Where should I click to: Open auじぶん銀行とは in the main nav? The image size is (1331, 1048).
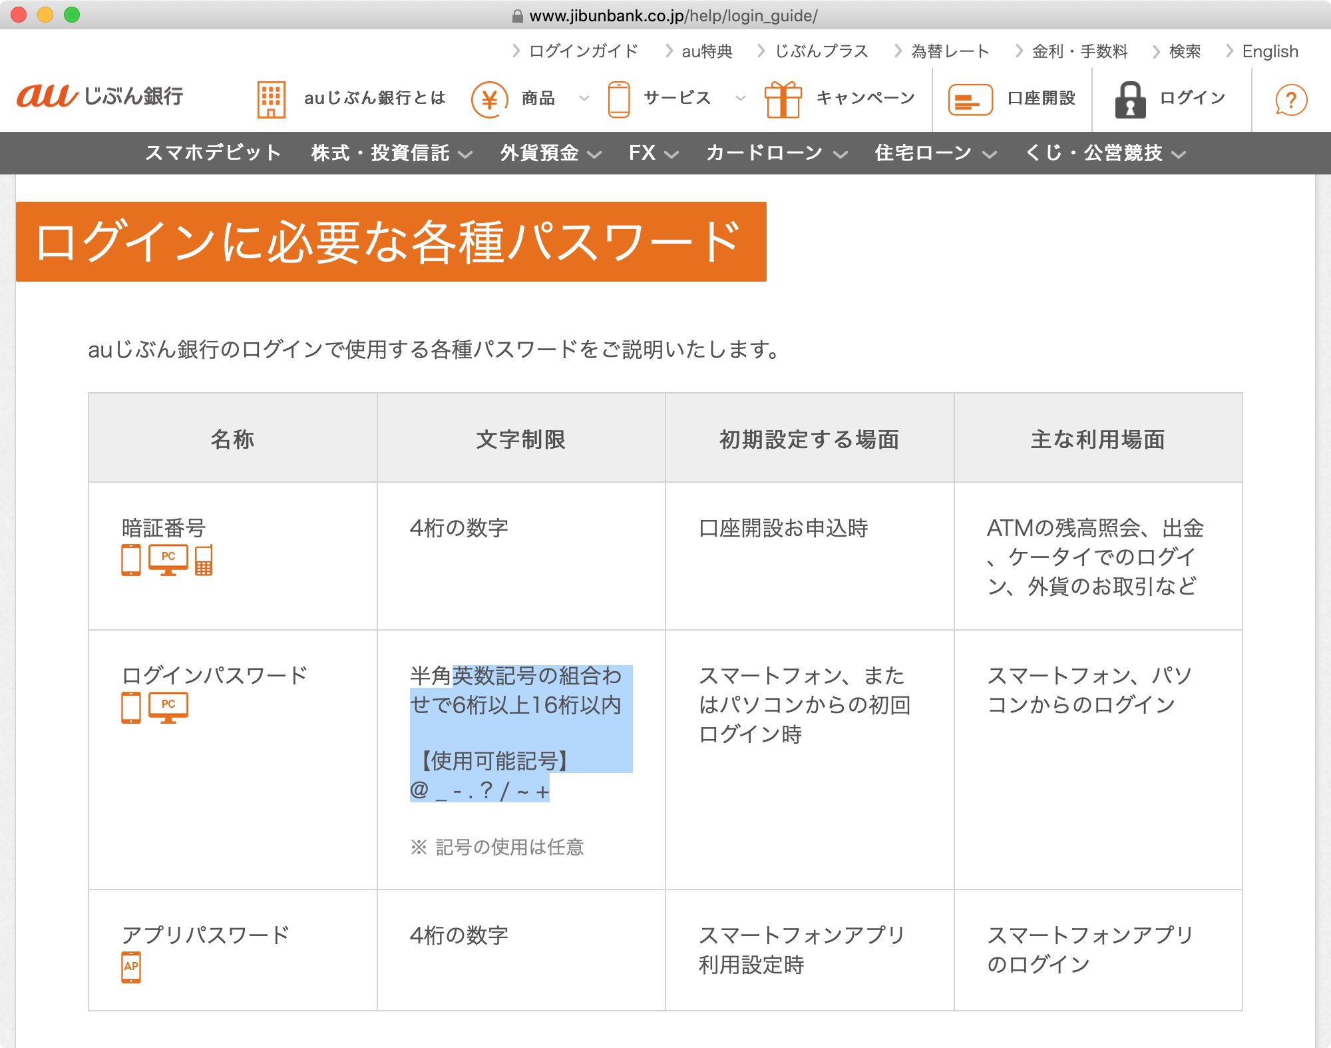click(x=375, y=99)
